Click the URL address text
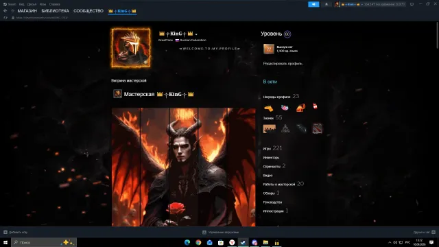439x247 pixels. click(42, 18)
